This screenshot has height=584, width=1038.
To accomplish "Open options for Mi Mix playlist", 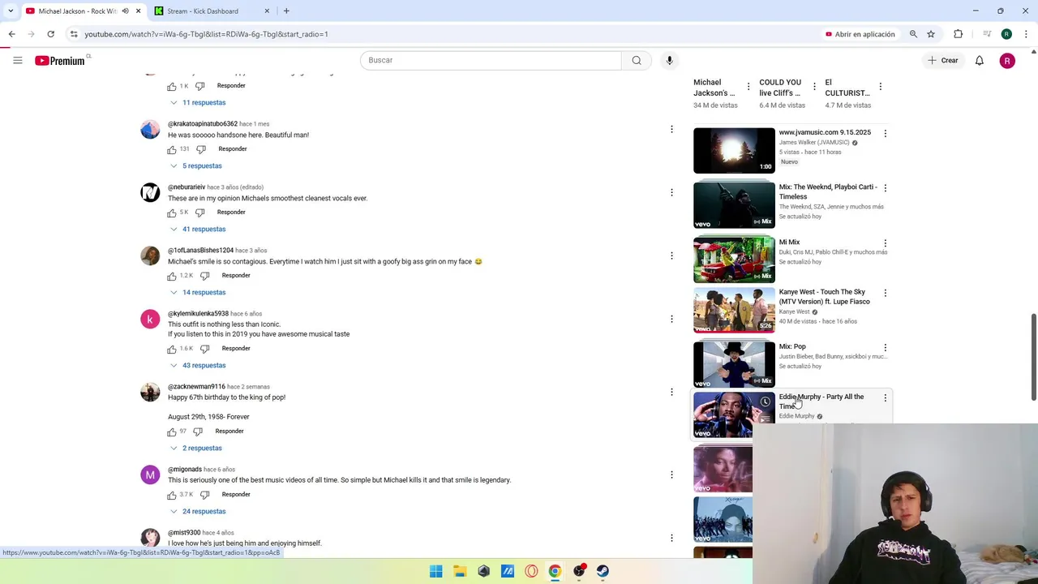I will coord(885,243).
